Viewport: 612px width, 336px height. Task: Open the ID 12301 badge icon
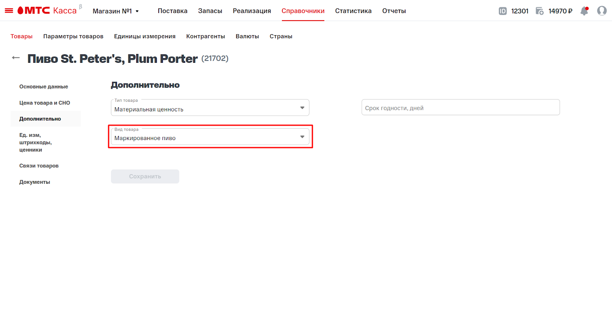pos(503,11)
